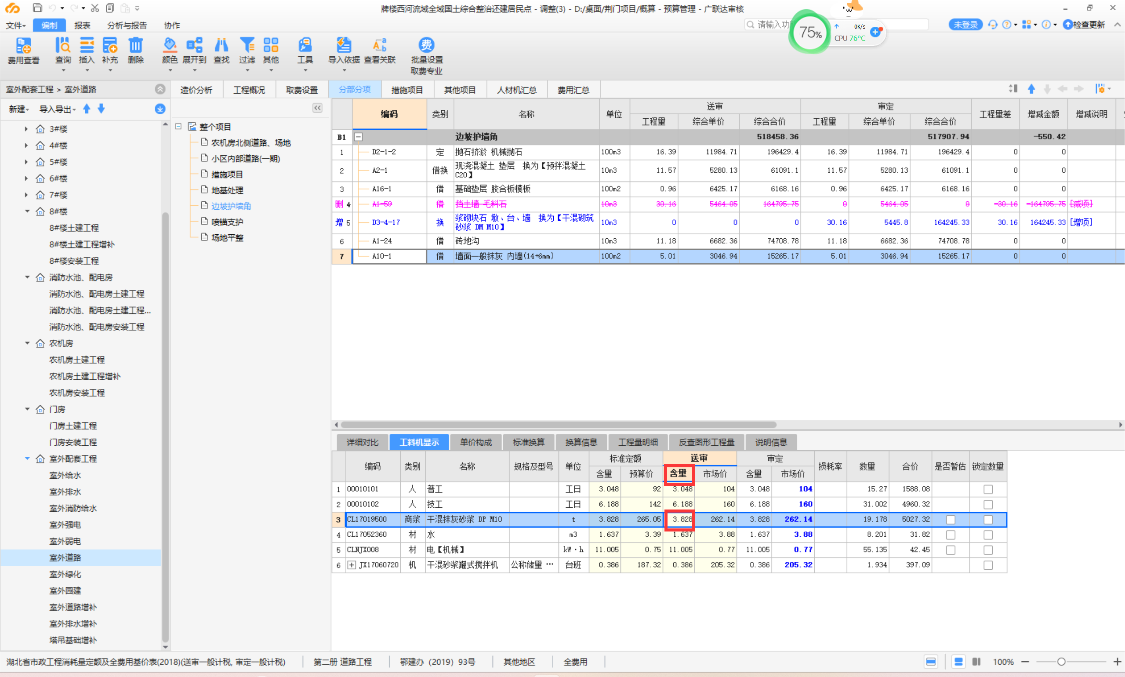Check 锁定数量 box for 电【机械】 row
The height and width of the screenshot is (677, 1125).
point(988,550)
